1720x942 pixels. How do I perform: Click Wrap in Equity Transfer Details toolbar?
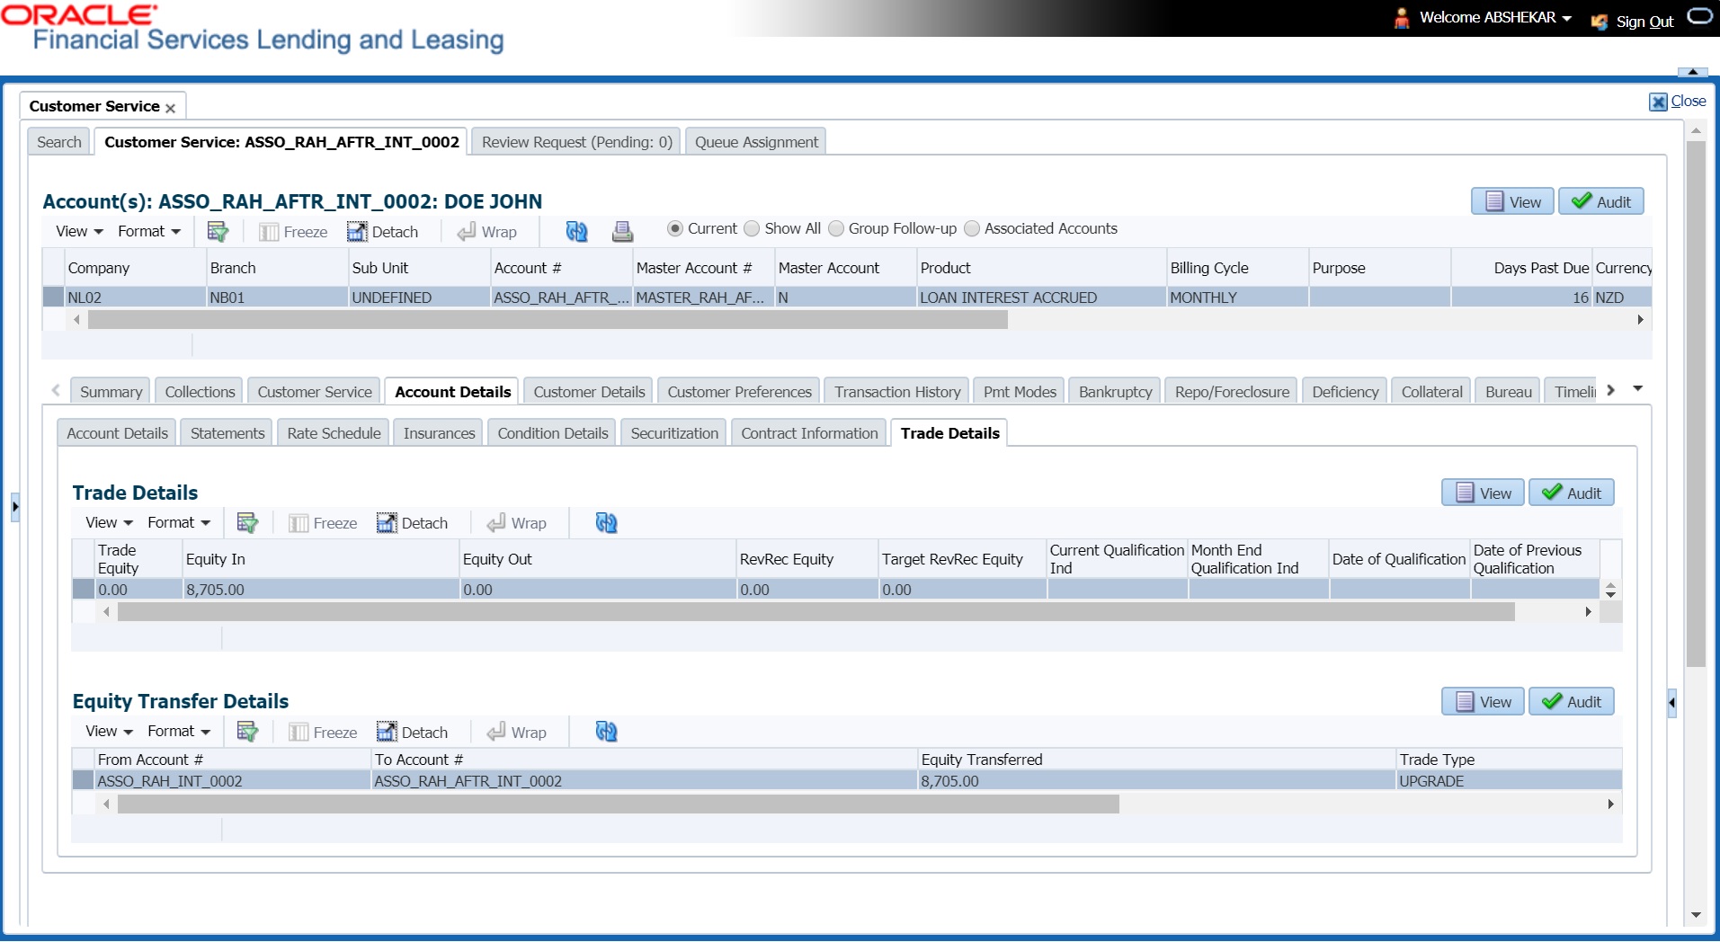(x=517, y=733)
